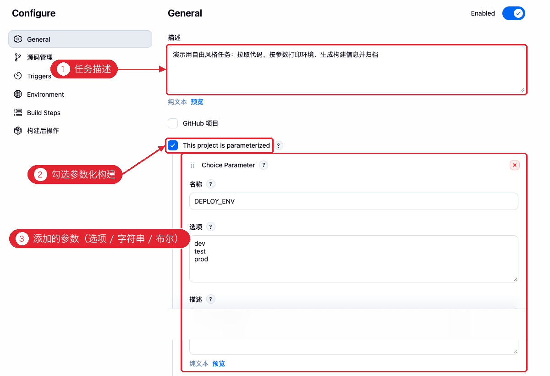
Task: Jump to Build Steps section
Action: point(44,113)
